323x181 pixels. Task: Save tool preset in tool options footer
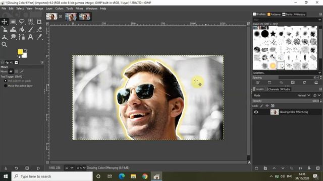[6, 168]
